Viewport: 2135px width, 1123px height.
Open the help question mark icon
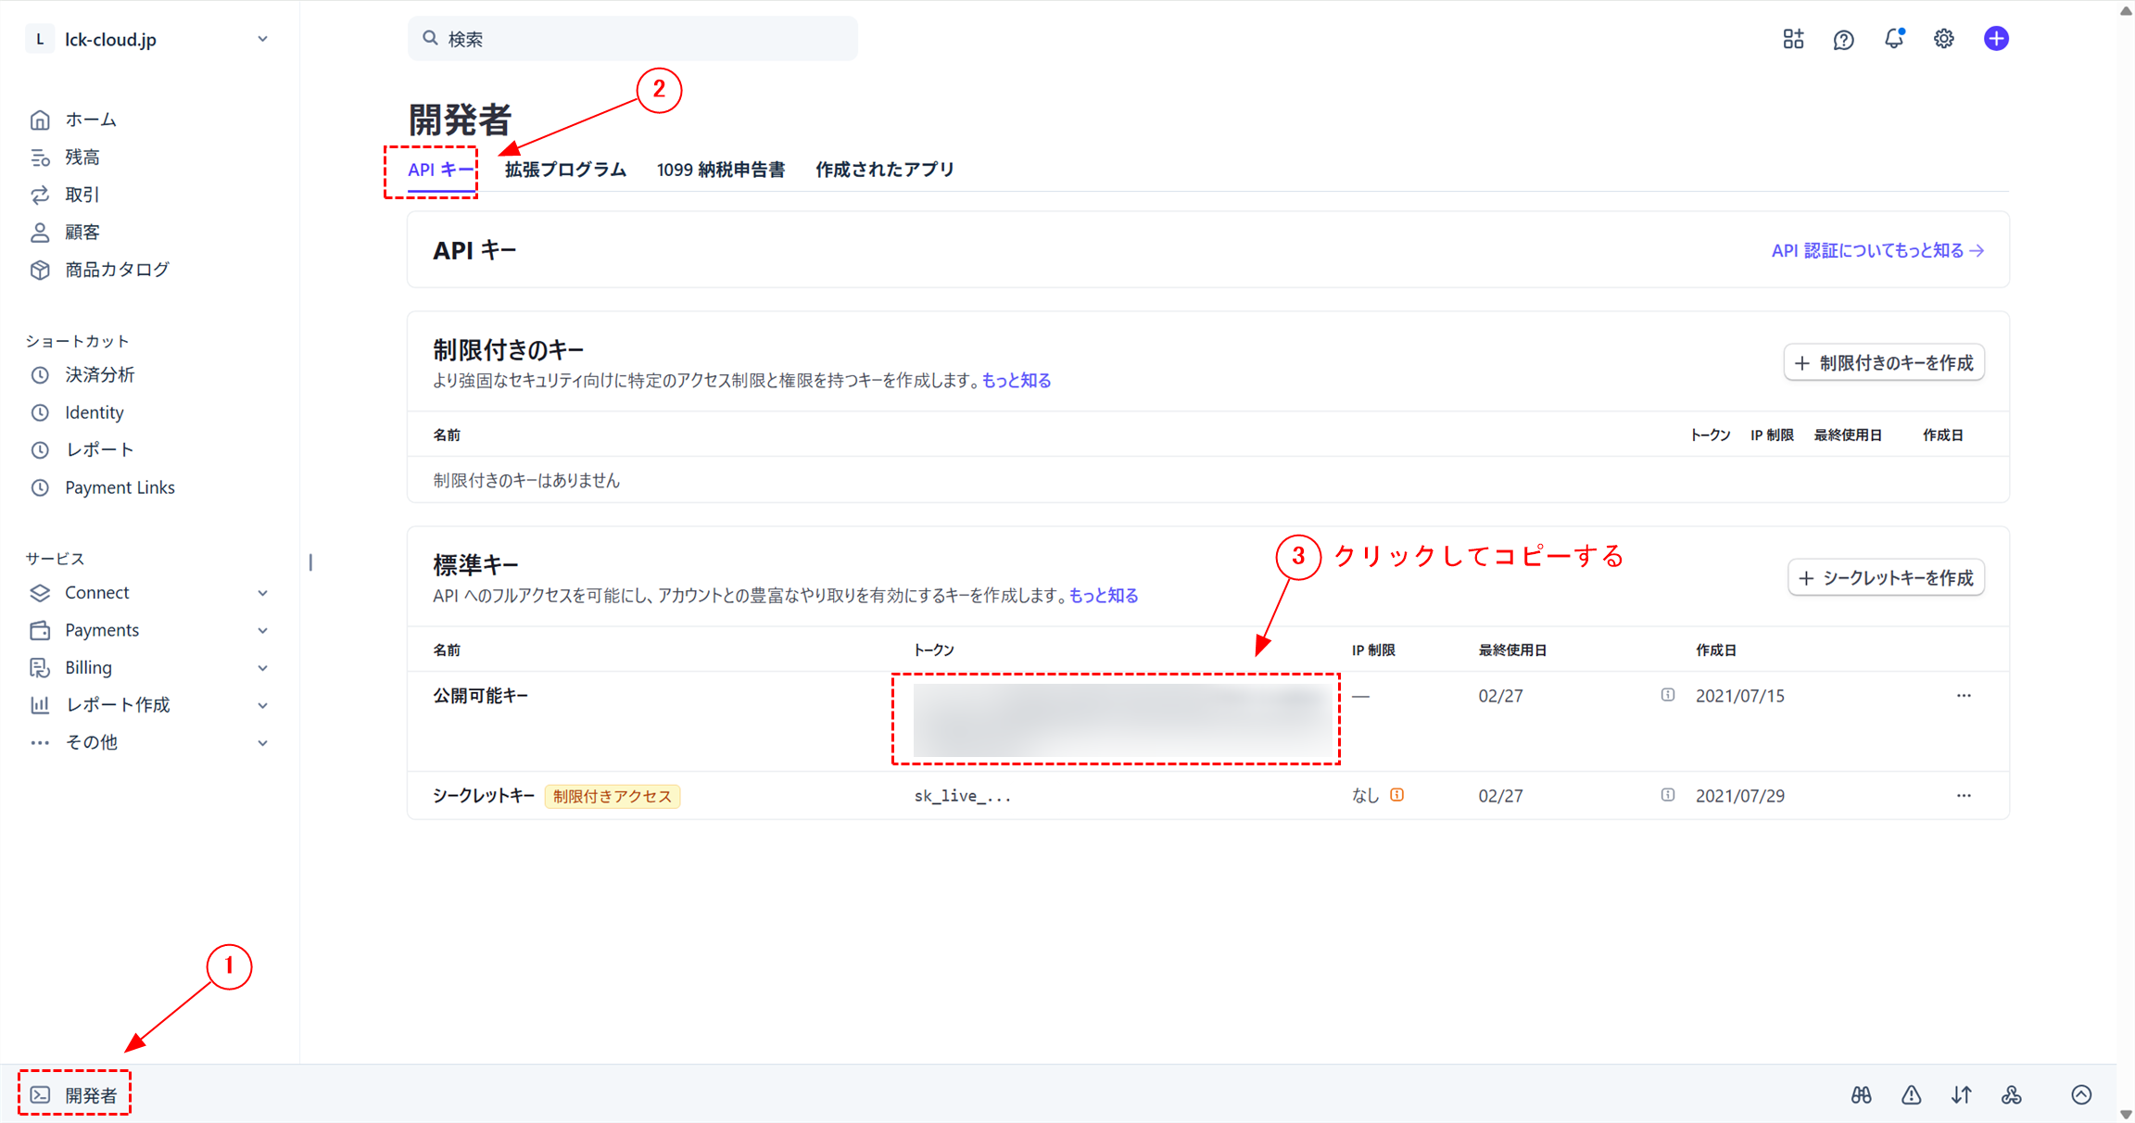click(x=1843, y=39)
